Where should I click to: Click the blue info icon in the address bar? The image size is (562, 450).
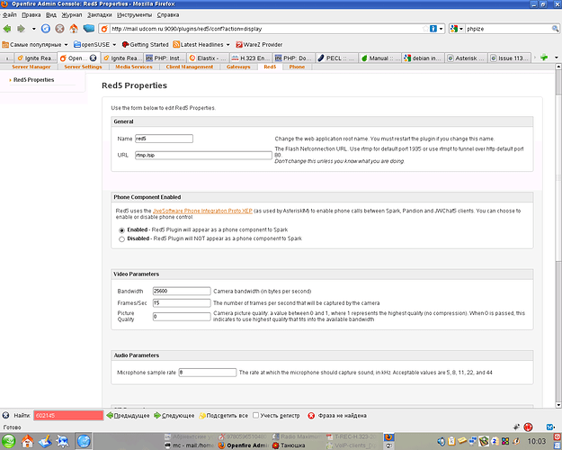[433, 29]
